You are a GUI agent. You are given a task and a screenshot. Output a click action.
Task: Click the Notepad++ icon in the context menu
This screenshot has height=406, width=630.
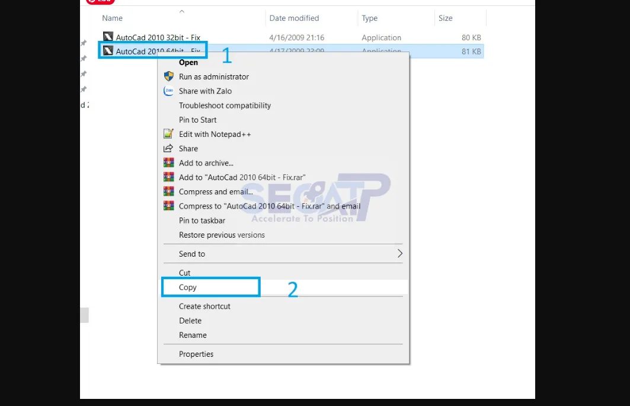coord(168,134)
